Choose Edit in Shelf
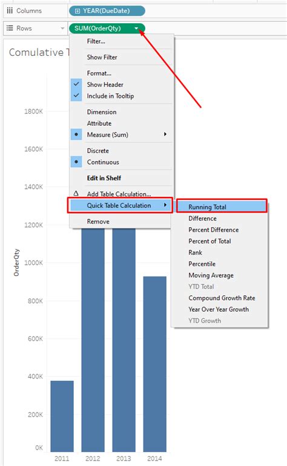This screenshot has width=287, height=466. tap(104, 178)
